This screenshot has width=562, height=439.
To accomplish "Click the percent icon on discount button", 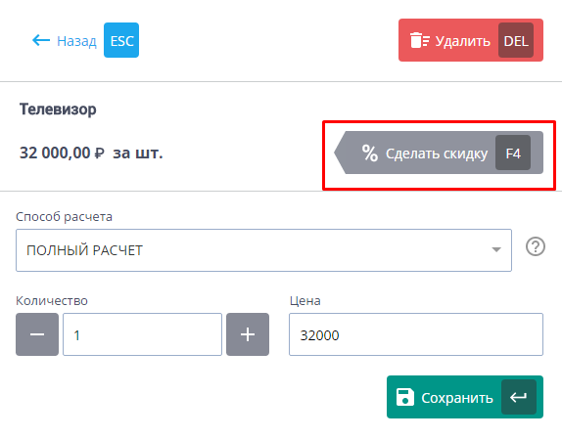I will tap(369, 154).
